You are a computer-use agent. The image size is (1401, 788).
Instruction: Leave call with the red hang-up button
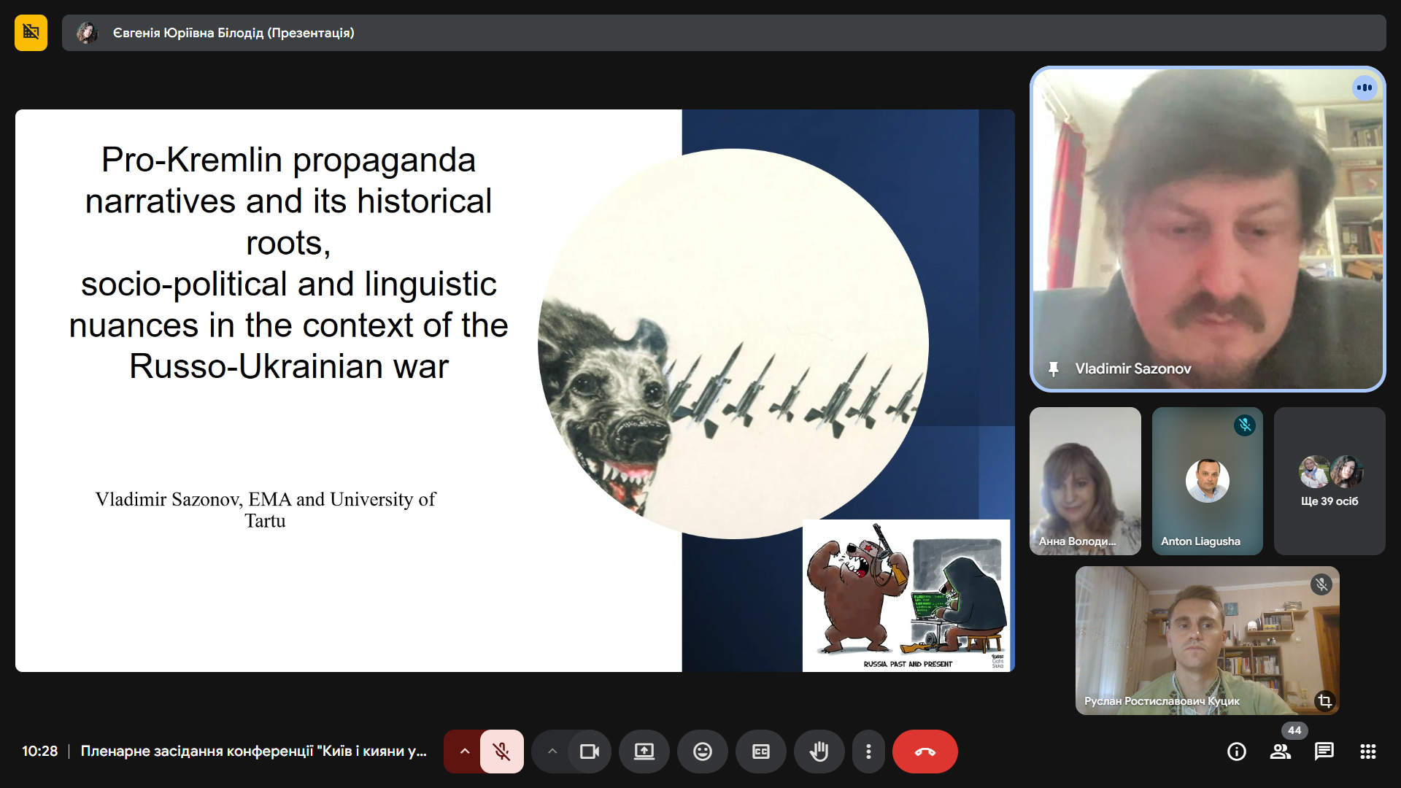pos(925,752)
